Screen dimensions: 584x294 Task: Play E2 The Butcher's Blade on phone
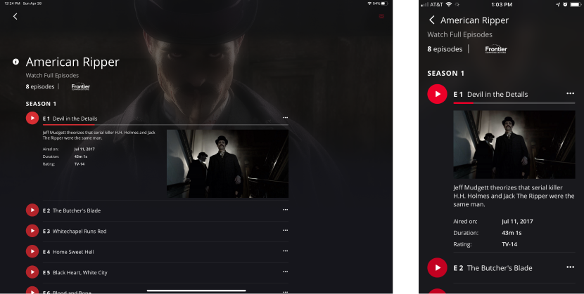pos(437,267)
